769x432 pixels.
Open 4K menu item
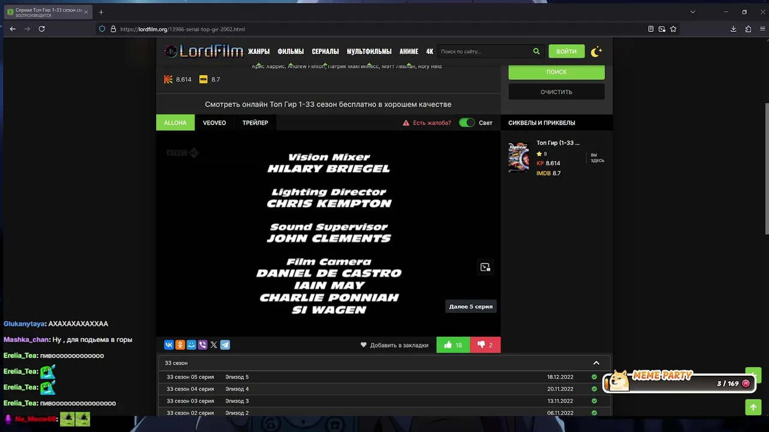click(x=430, y=52)
